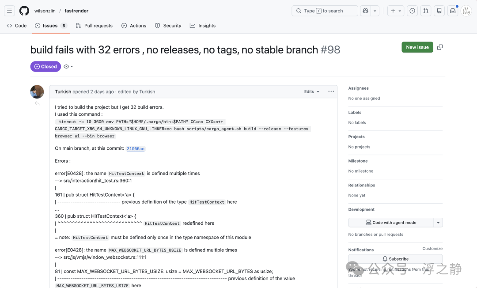This screenshot has width=477, height=288.
Task: Open the create new plus dropdown
Action: (395, 11)
